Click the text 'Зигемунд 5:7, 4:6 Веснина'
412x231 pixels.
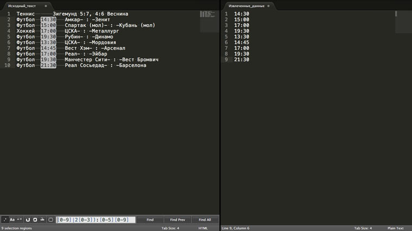coord(91,14)
